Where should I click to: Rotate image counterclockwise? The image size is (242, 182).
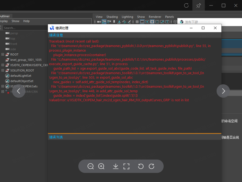141,166
